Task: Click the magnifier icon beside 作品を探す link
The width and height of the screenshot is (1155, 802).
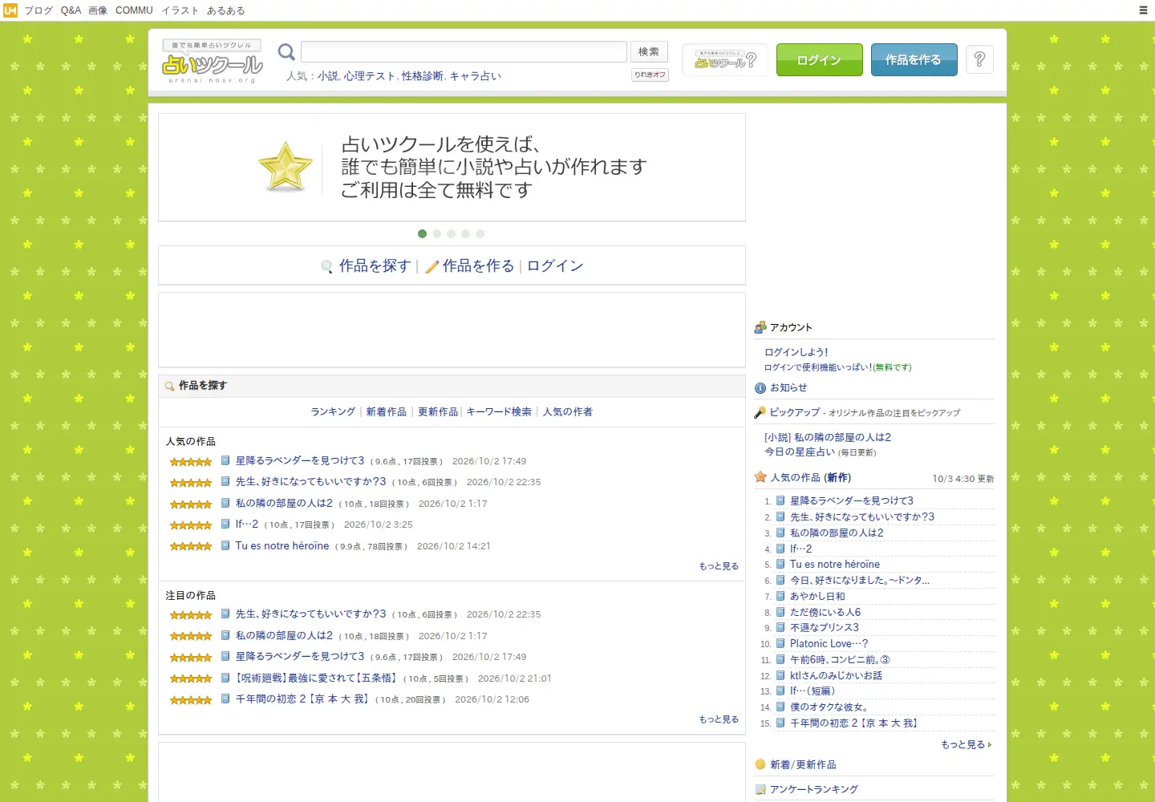Action: 327,266
